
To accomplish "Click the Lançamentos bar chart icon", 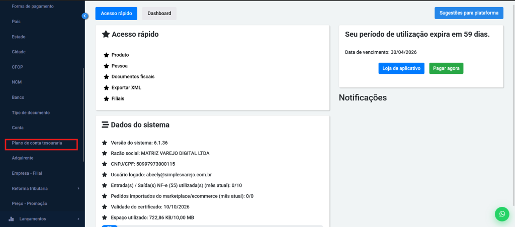I will coord(12,219).
